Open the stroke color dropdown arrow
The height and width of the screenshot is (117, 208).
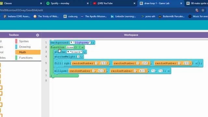pos(68,52)
